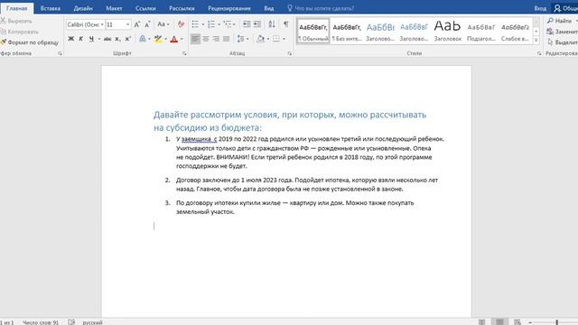Switch to the Дизайн tab
Image resolution: width=578 pixels, height=325 pixels.
coord(83,8)
